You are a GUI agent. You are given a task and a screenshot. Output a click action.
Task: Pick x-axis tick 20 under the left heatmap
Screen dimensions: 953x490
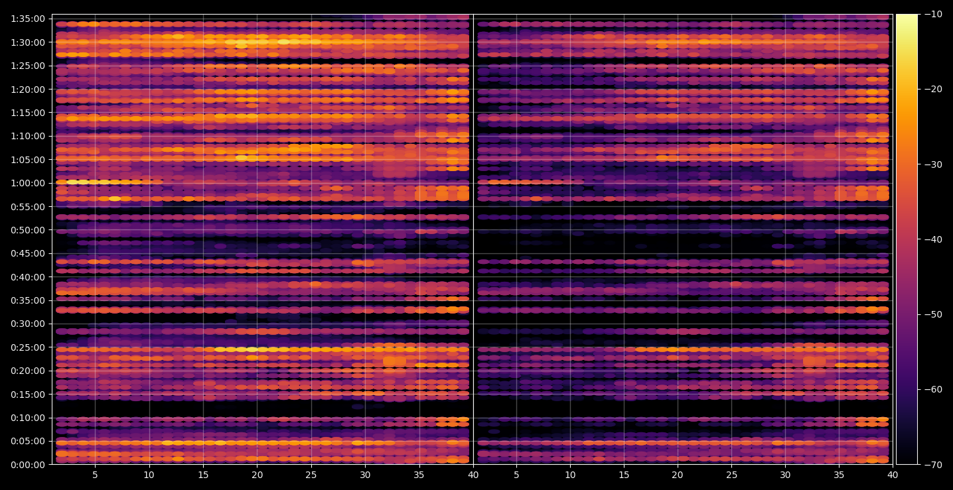(257, 475)
